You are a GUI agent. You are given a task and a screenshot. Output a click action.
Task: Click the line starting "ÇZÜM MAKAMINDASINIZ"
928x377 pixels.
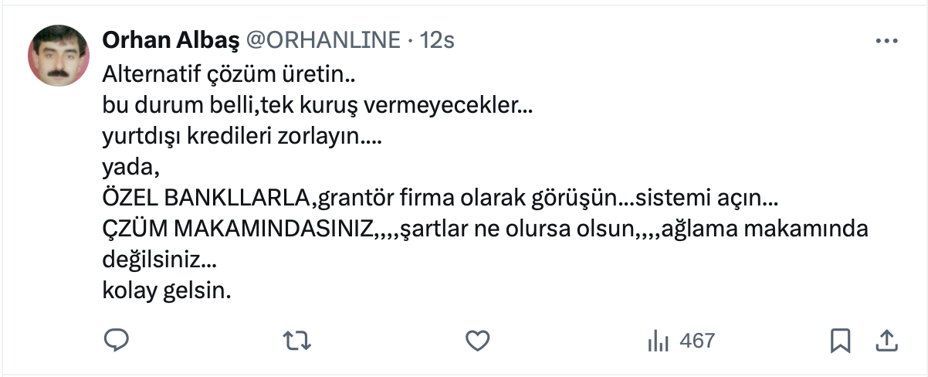pyautogui.click(x=486, y=229)
